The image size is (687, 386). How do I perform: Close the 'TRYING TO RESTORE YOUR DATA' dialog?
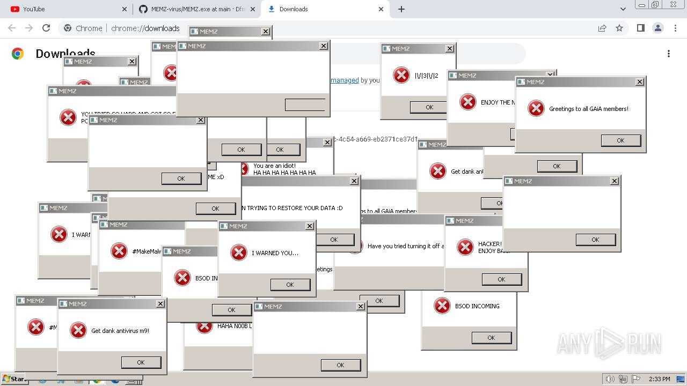pos(354,181)
